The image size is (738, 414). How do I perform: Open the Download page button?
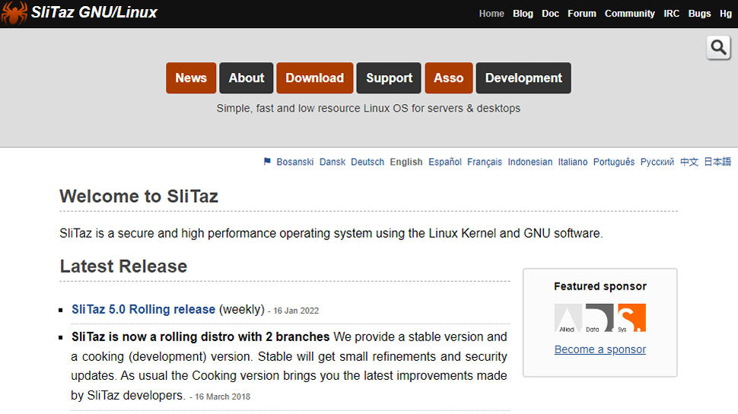coord(315,78)
